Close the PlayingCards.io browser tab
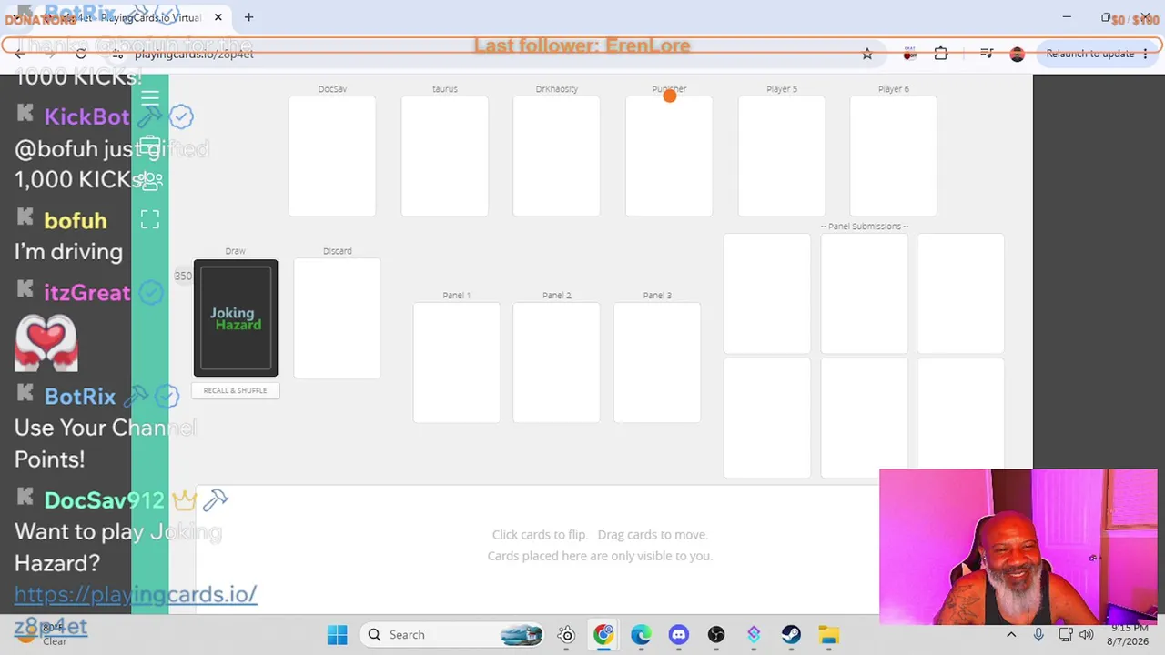Viewport: 1165px width, 655px height. [x=218, y=17]
